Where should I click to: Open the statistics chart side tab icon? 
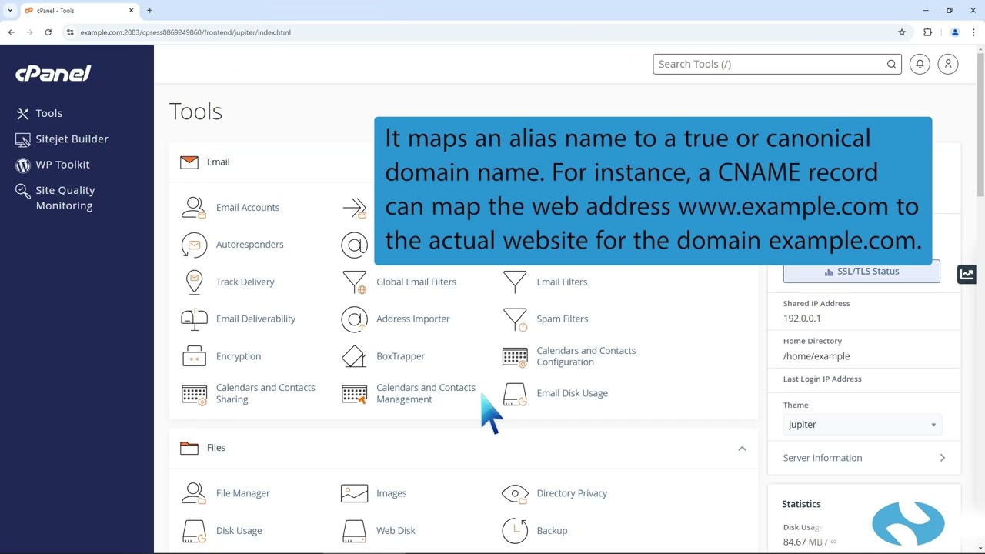pos(967,274)
